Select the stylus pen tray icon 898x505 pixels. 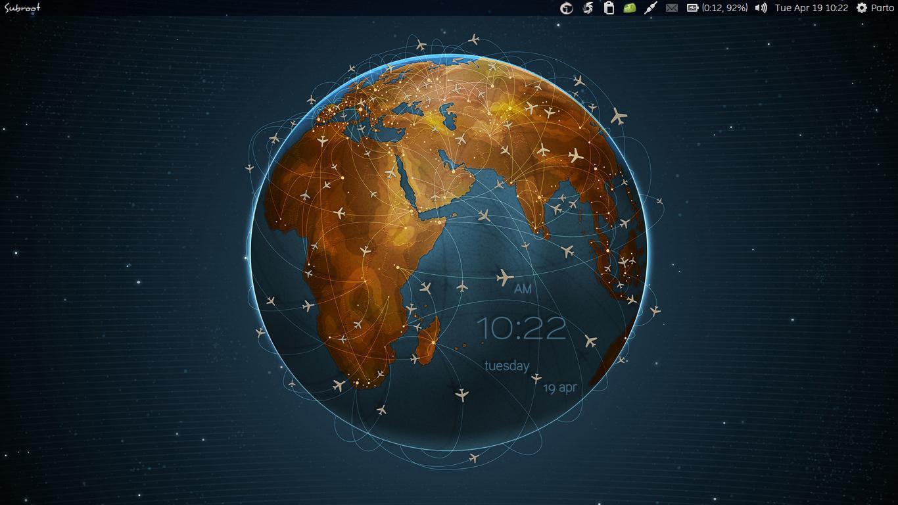click(651, 8)
